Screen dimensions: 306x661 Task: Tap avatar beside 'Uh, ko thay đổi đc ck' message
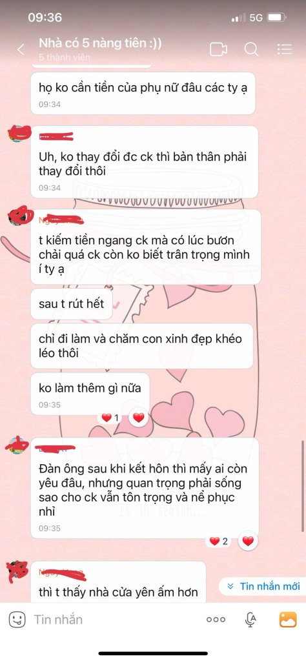pyautogui.click(x=18, y=134)
